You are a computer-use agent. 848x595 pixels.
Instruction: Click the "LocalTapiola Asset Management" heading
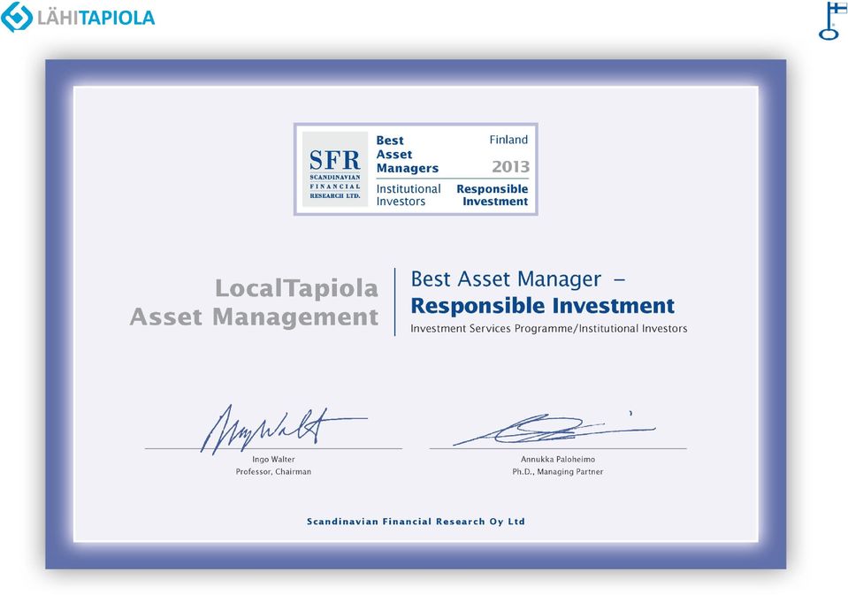[x=254, y=302]
